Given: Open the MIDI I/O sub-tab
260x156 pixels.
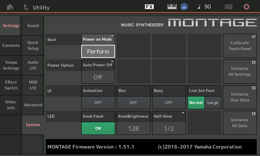Looking at the screenshot, I should coord(33,85).
